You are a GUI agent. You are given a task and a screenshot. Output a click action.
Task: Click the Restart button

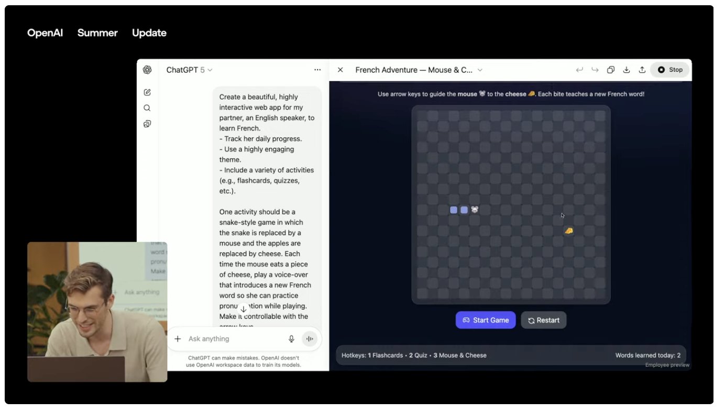pos(544,320)
